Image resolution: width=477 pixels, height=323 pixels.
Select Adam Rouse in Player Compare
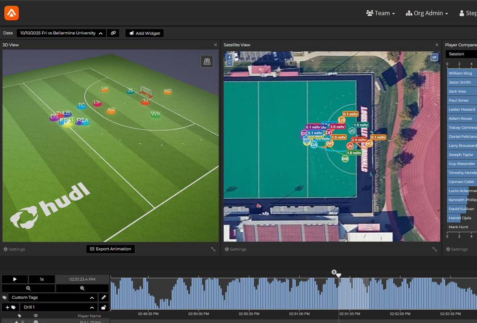pos(461,119)
